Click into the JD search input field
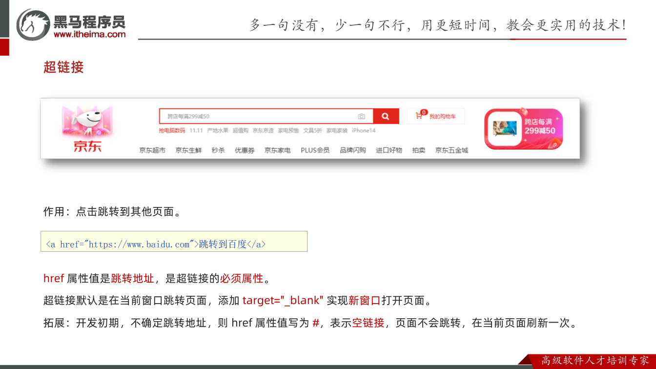The width and height of the screenshot is (656, 369). tap(266, 116)
